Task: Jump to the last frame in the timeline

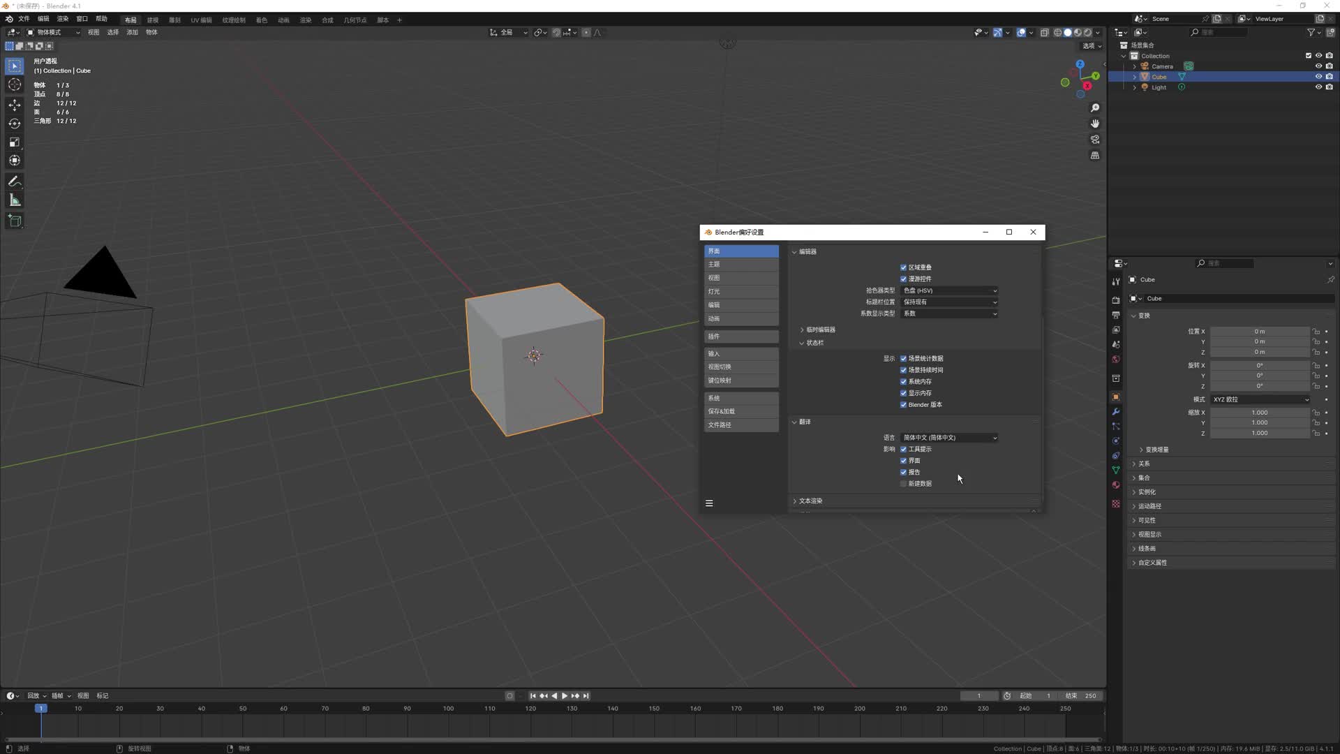Action: coord(585,695)
